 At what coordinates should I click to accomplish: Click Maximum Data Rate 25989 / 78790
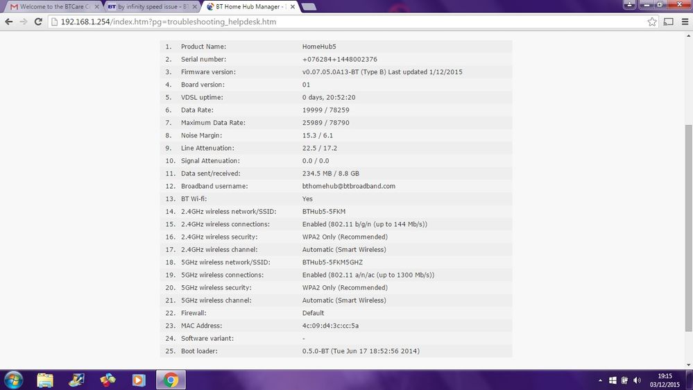pos(326,123)
